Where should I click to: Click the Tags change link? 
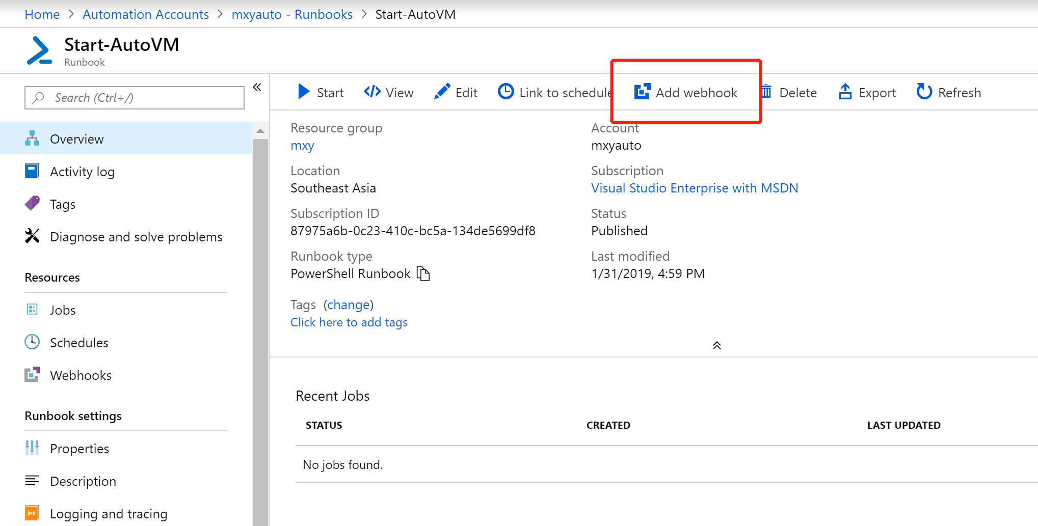point(349,304)
